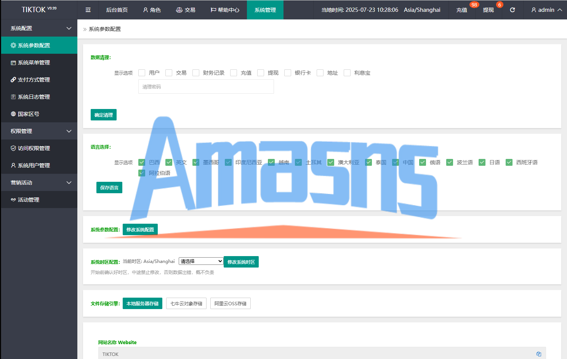The width and height of the screenshot is (567, 359).
Task: Open 系统菜单管理 in the sidebar
Action: pyautogui.click(x=34, y=63)
